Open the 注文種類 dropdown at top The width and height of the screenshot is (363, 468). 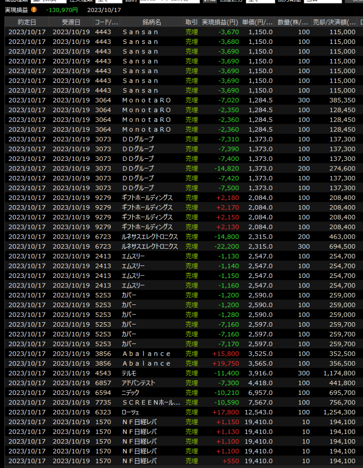point(110,1)
